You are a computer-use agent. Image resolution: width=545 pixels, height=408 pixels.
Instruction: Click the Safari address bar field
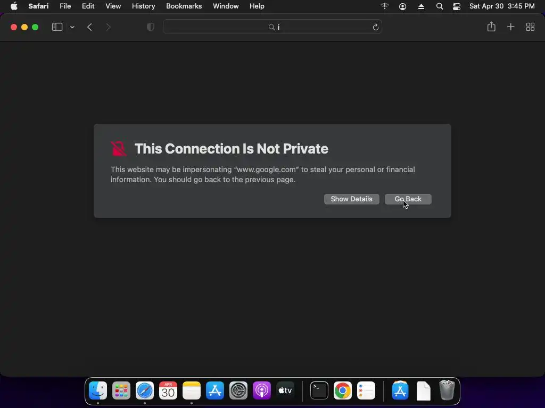pos(272,27)
